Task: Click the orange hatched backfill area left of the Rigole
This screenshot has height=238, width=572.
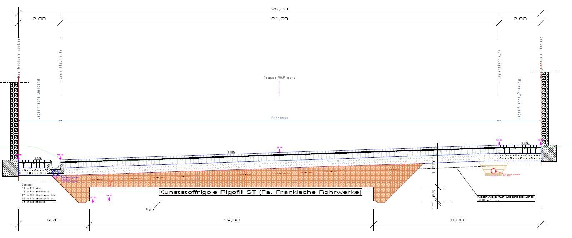Action: [75, 188]
